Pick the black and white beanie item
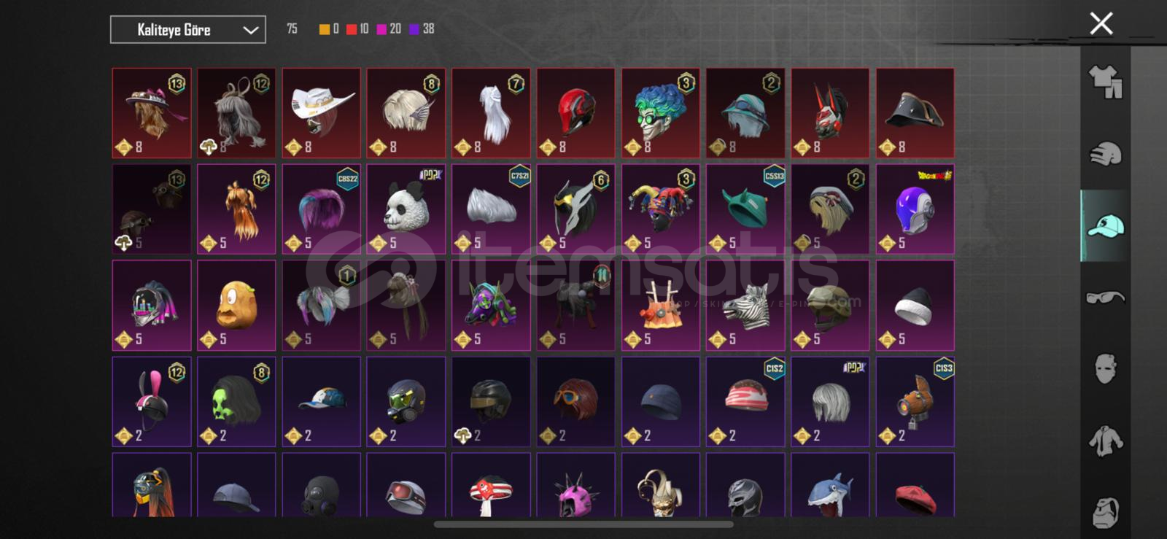Image resolution: width=1167 pixels, height=539 pixels. [915, 306]
